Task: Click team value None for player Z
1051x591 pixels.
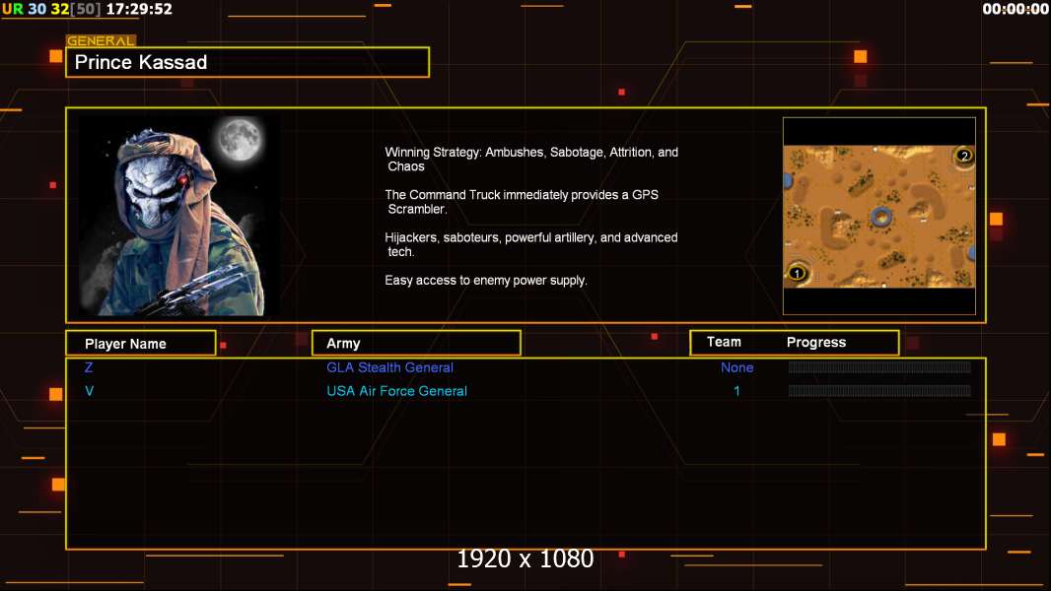Action: [x=736, y=367]
